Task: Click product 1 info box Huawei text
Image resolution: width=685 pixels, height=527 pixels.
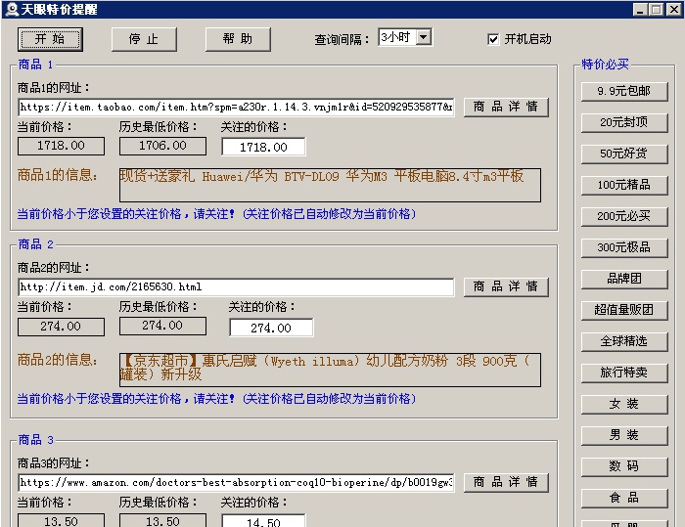Action: [330, 185]
